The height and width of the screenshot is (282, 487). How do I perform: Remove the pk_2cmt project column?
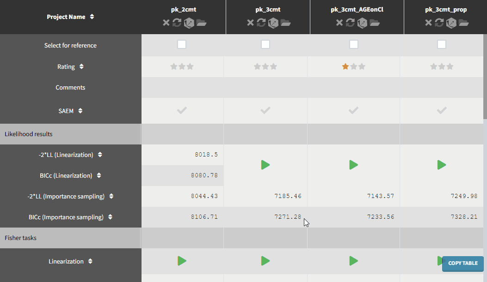coord(166,23)
